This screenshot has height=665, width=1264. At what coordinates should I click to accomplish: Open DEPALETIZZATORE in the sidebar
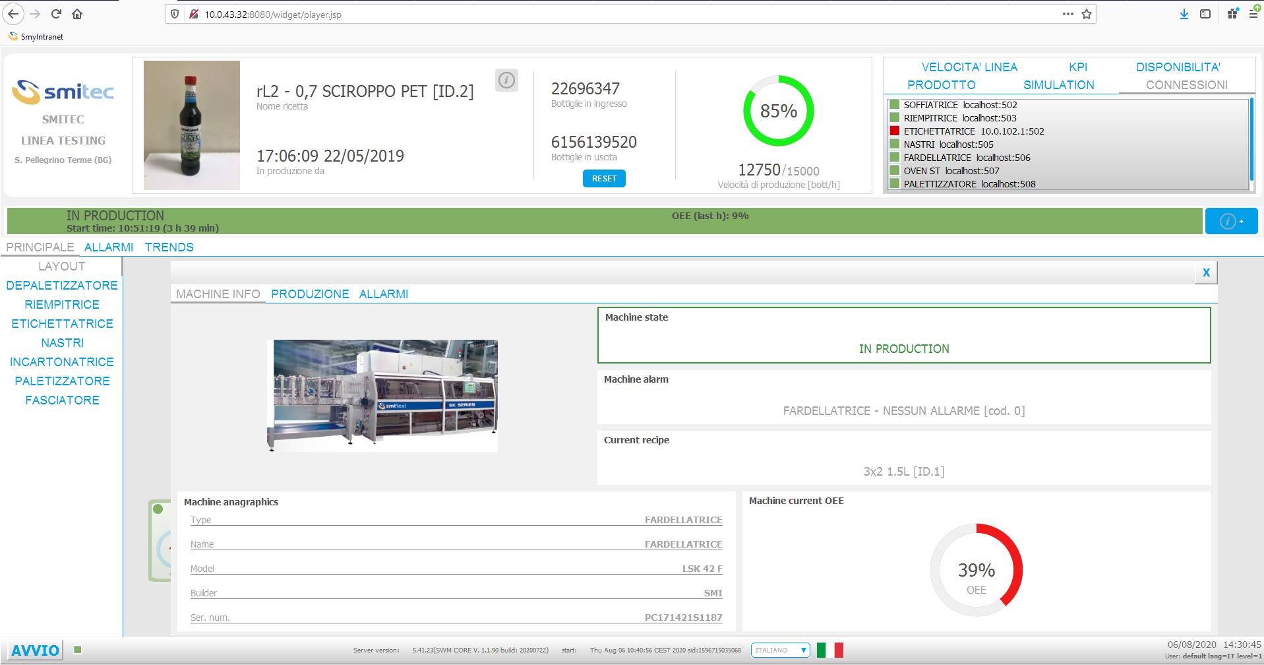click(62, 286)
